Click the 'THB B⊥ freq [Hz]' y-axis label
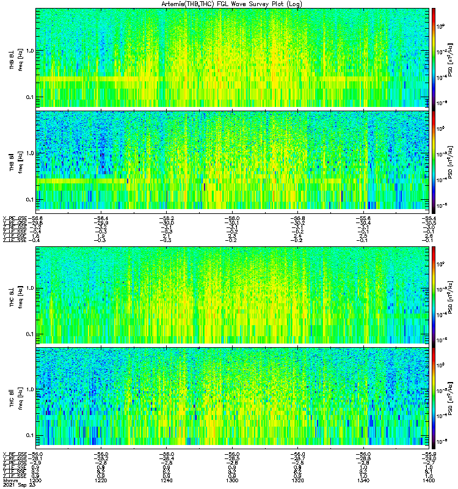This screenshot has height=489, width=458. (x=16, y=59)
